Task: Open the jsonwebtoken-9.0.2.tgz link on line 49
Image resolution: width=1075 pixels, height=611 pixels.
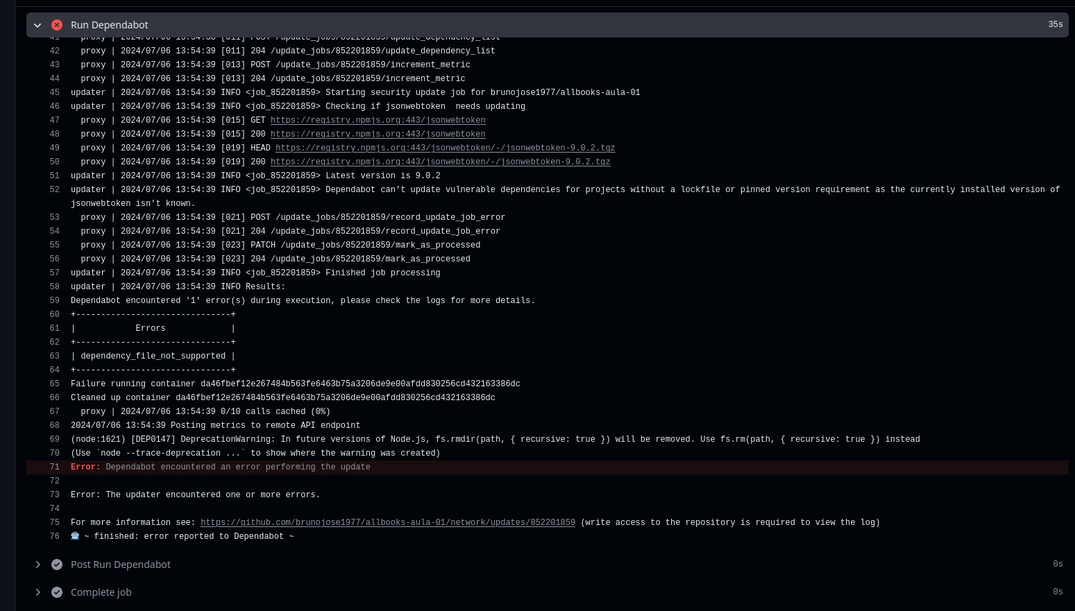Action: coord(445,148)
